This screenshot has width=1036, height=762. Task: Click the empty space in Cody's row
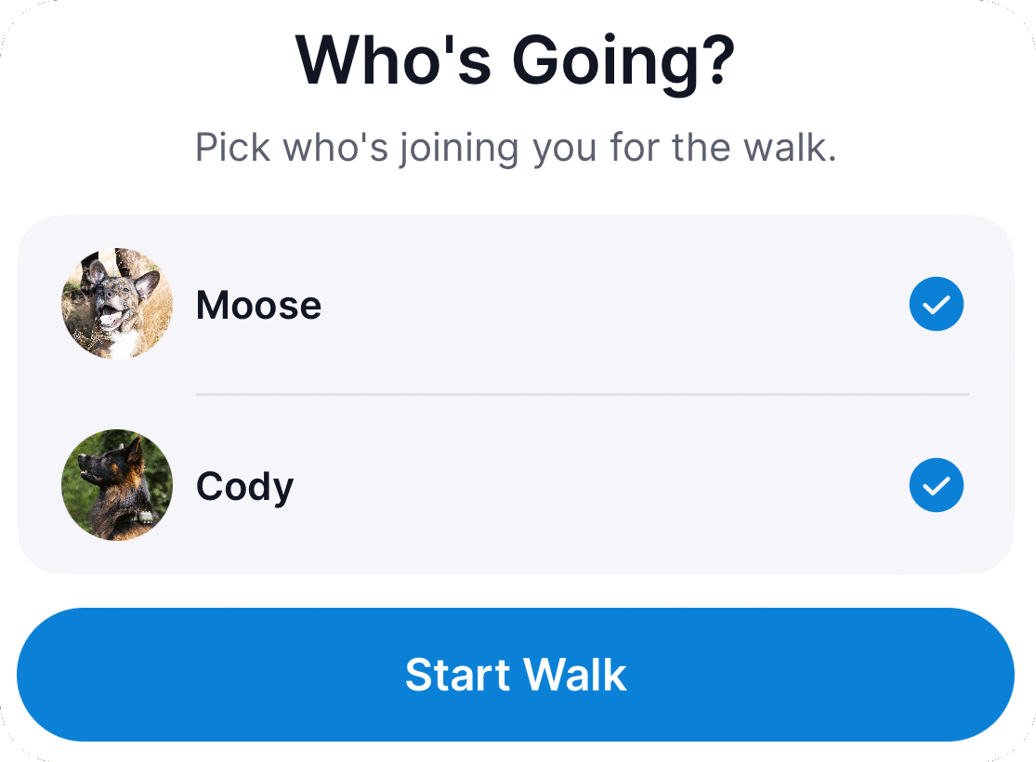[601, 485]
